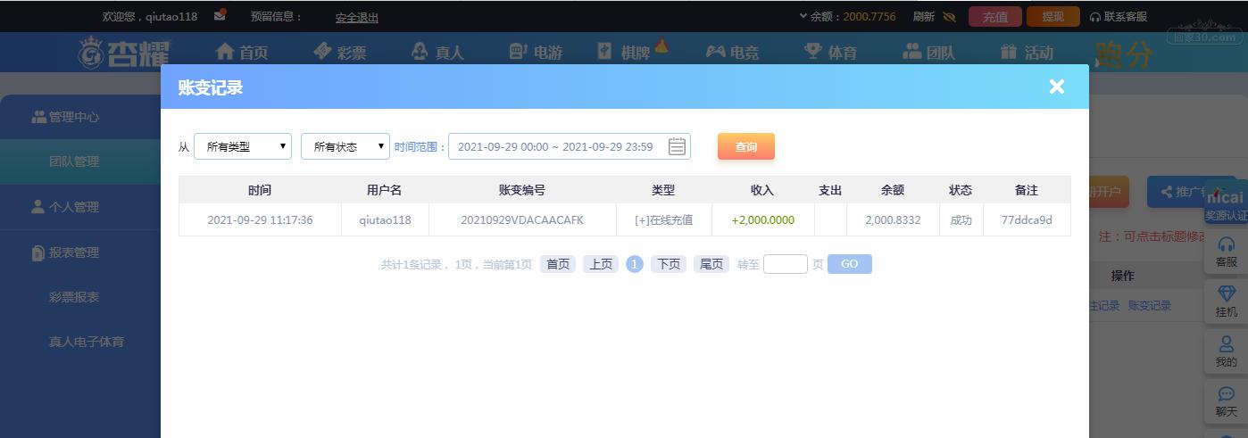Open the 所有类型 dropdown

coord(243,146)
